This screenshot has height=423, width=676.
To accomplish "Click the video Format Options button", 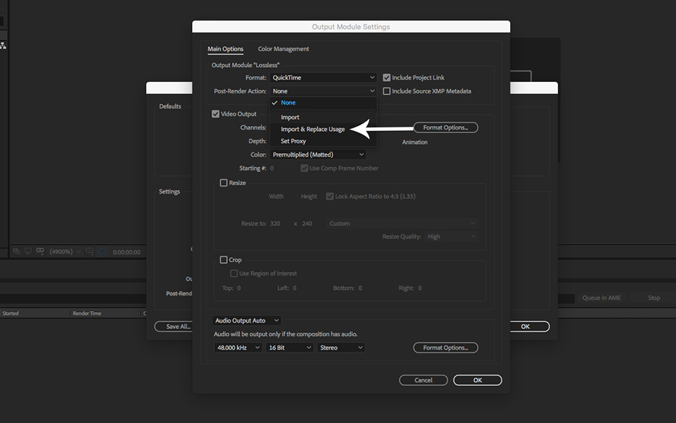I will 445,127.
